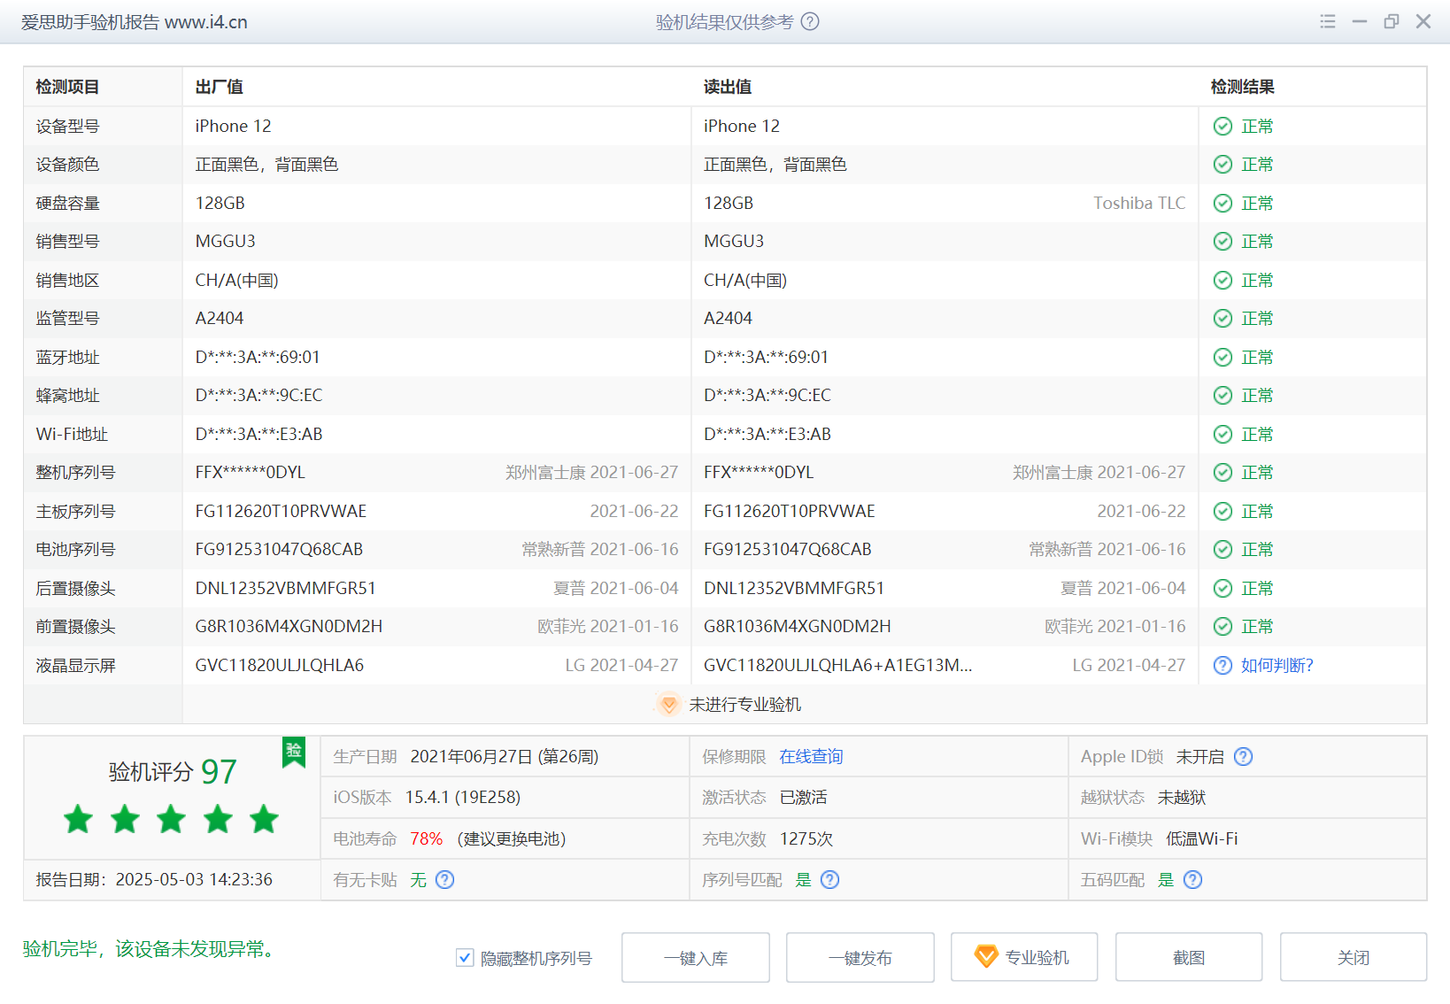The height and width of the screenshot is (1004, 1450).
Task: Click the green check icon in Wi-Fi地址 row
Action: pos(1222,434)
